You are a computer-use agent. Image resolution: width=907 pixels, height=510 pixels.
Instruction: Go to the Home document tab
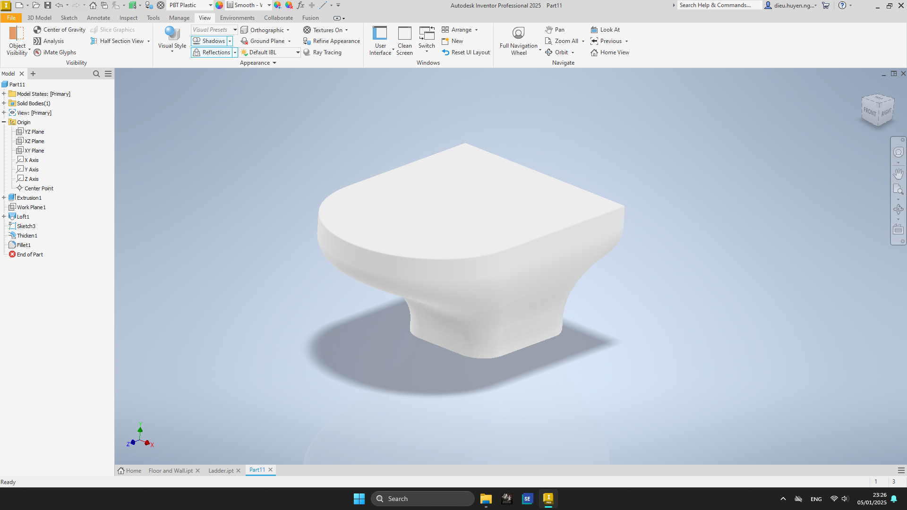coord(129,471)
